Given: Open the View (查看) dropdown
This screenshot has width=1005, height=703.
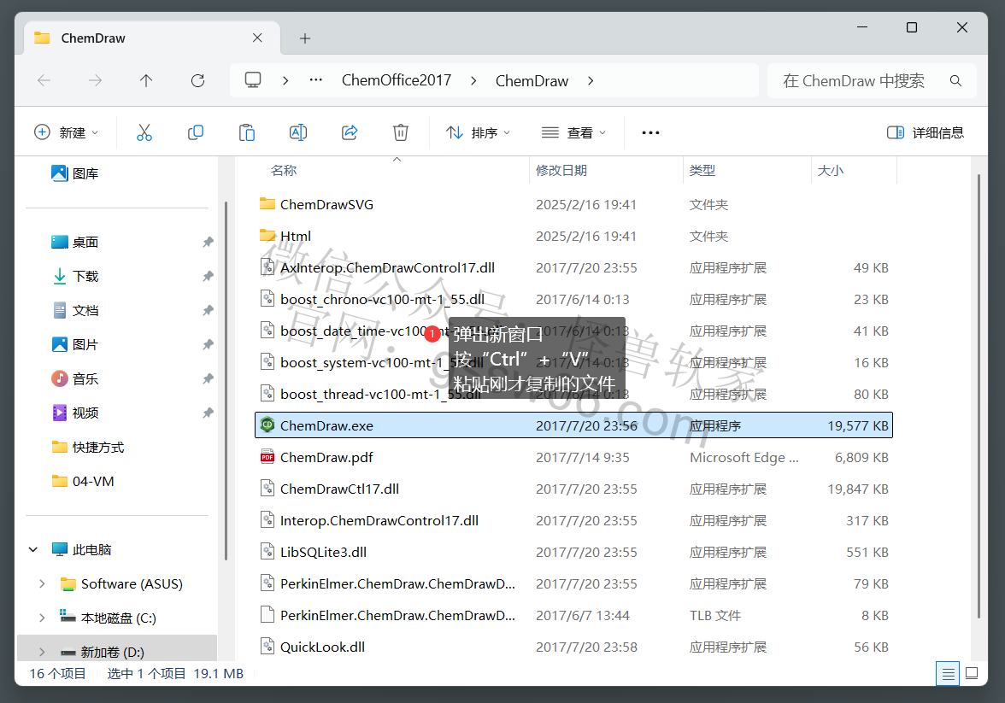Looking at the screenshot, I should pyautogui.click(x=574, y=132).
